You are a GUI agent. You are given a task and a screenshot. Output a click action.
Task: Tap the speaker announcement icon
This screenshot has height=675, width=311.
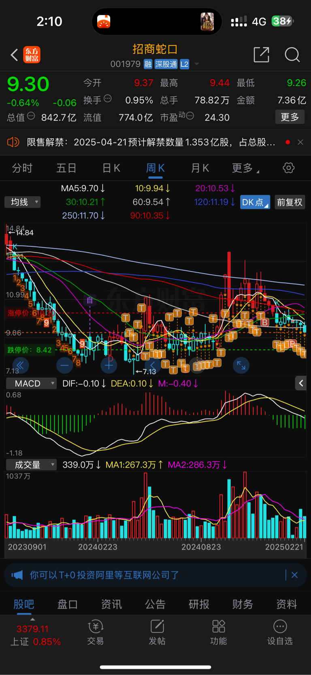pyautogui.click(x=13, y=142)
